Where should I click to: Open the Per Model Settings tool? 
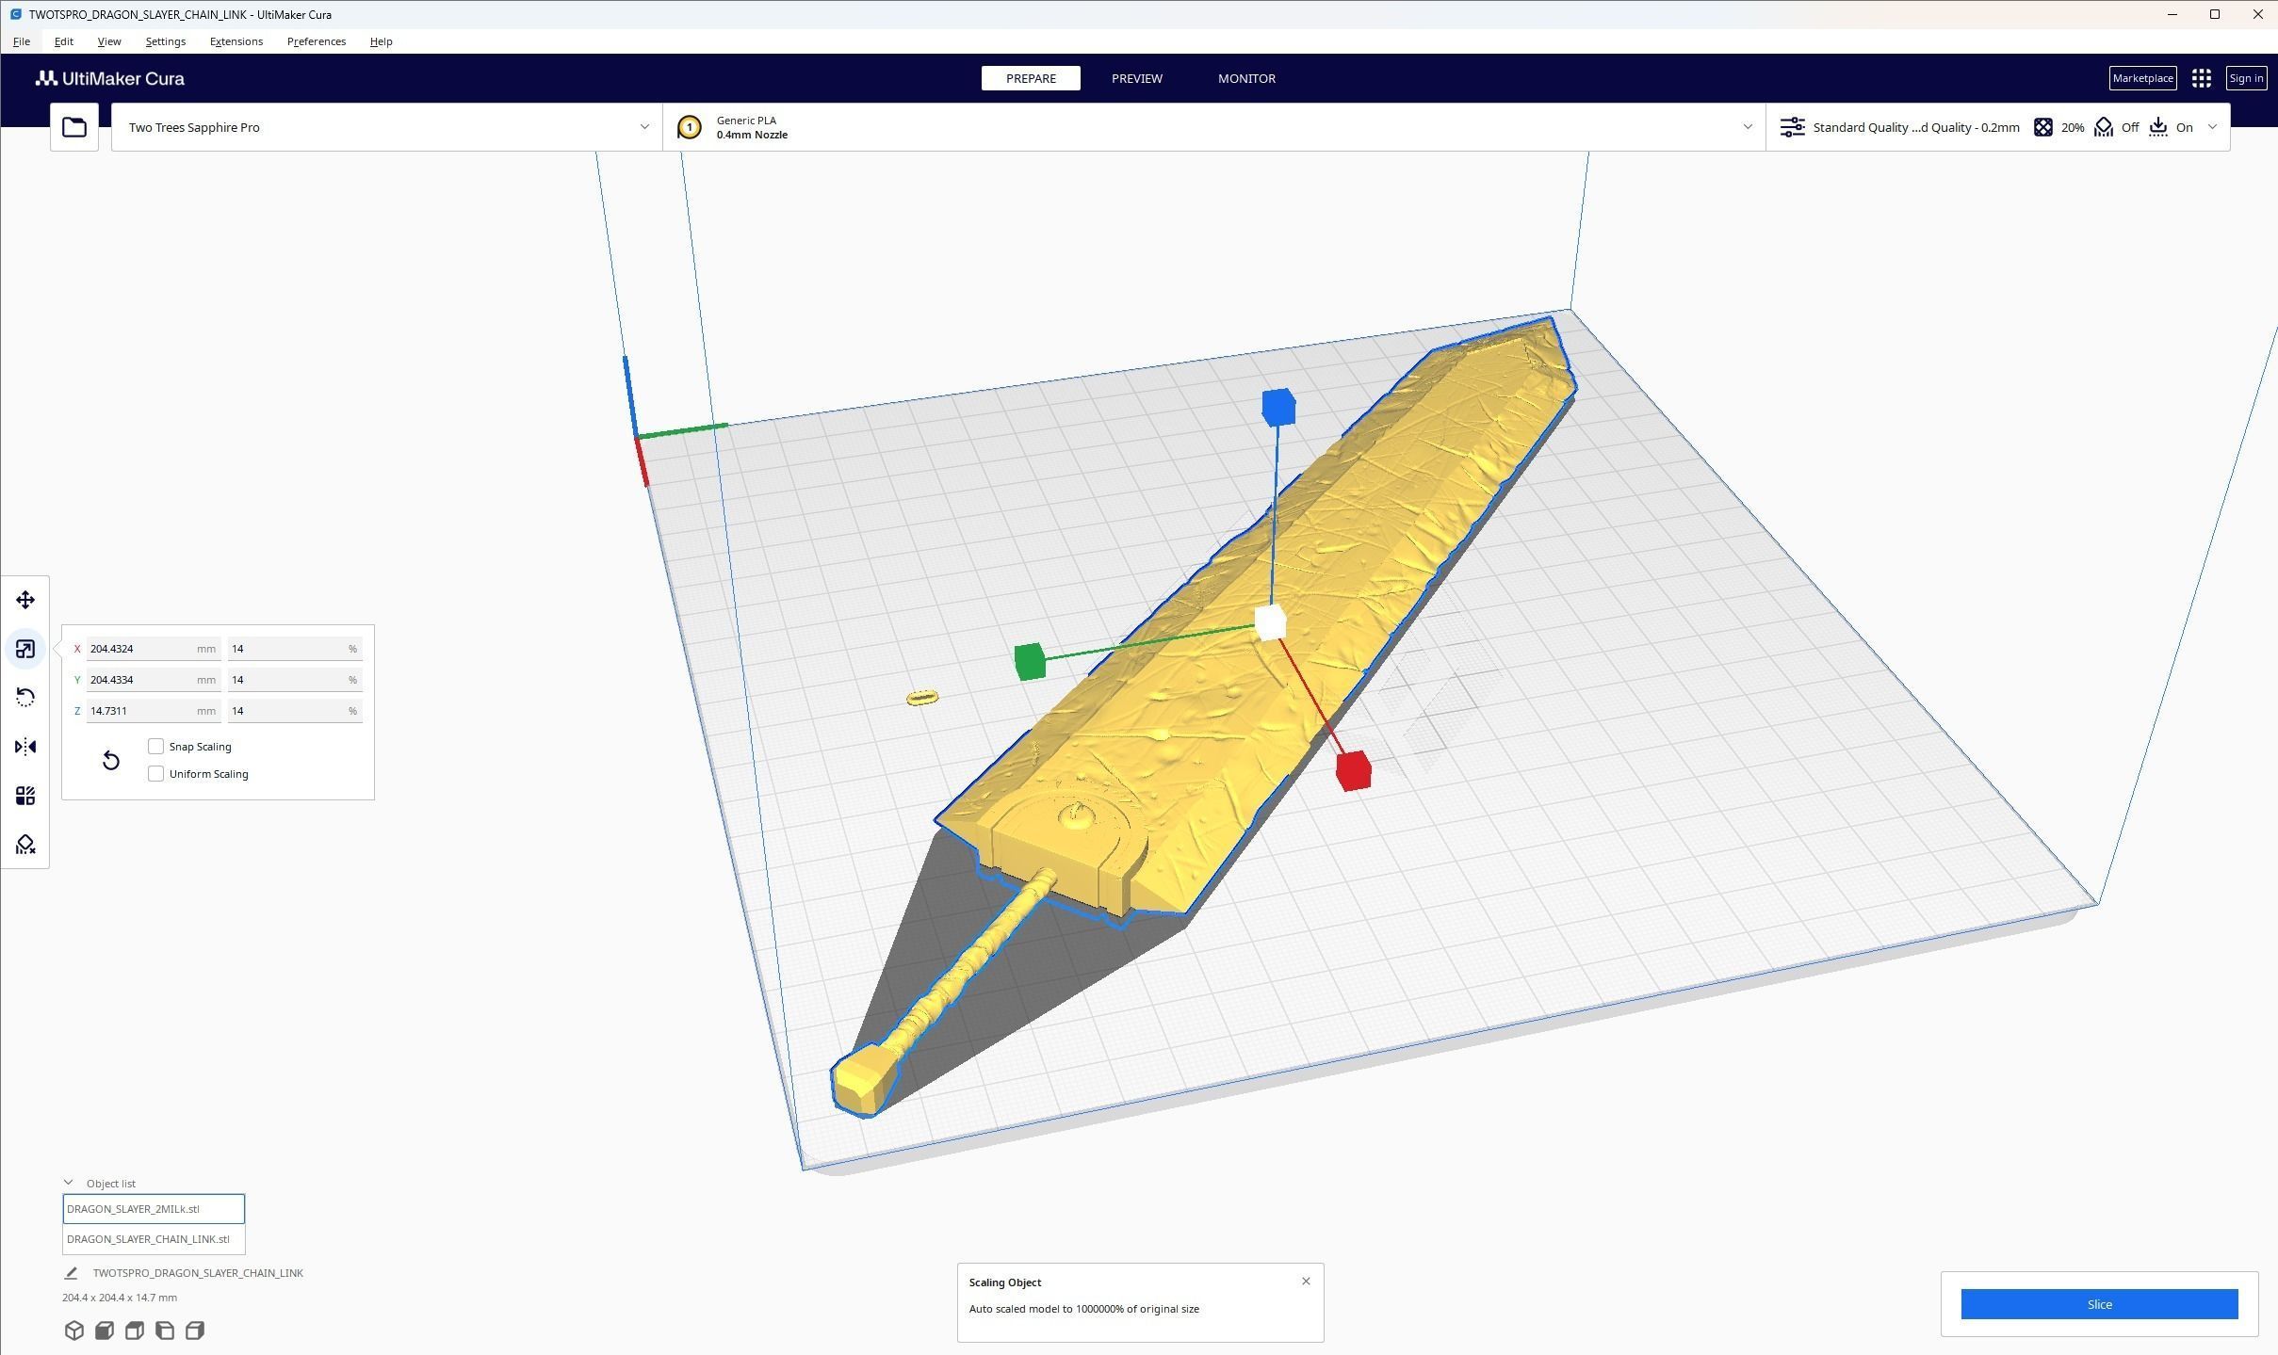[25, 796]
